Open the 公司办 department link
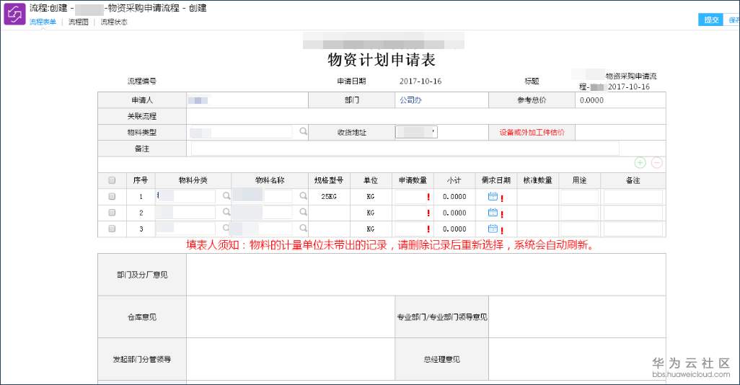The height and width of the screenshot is (385, 740). point(410,100)
